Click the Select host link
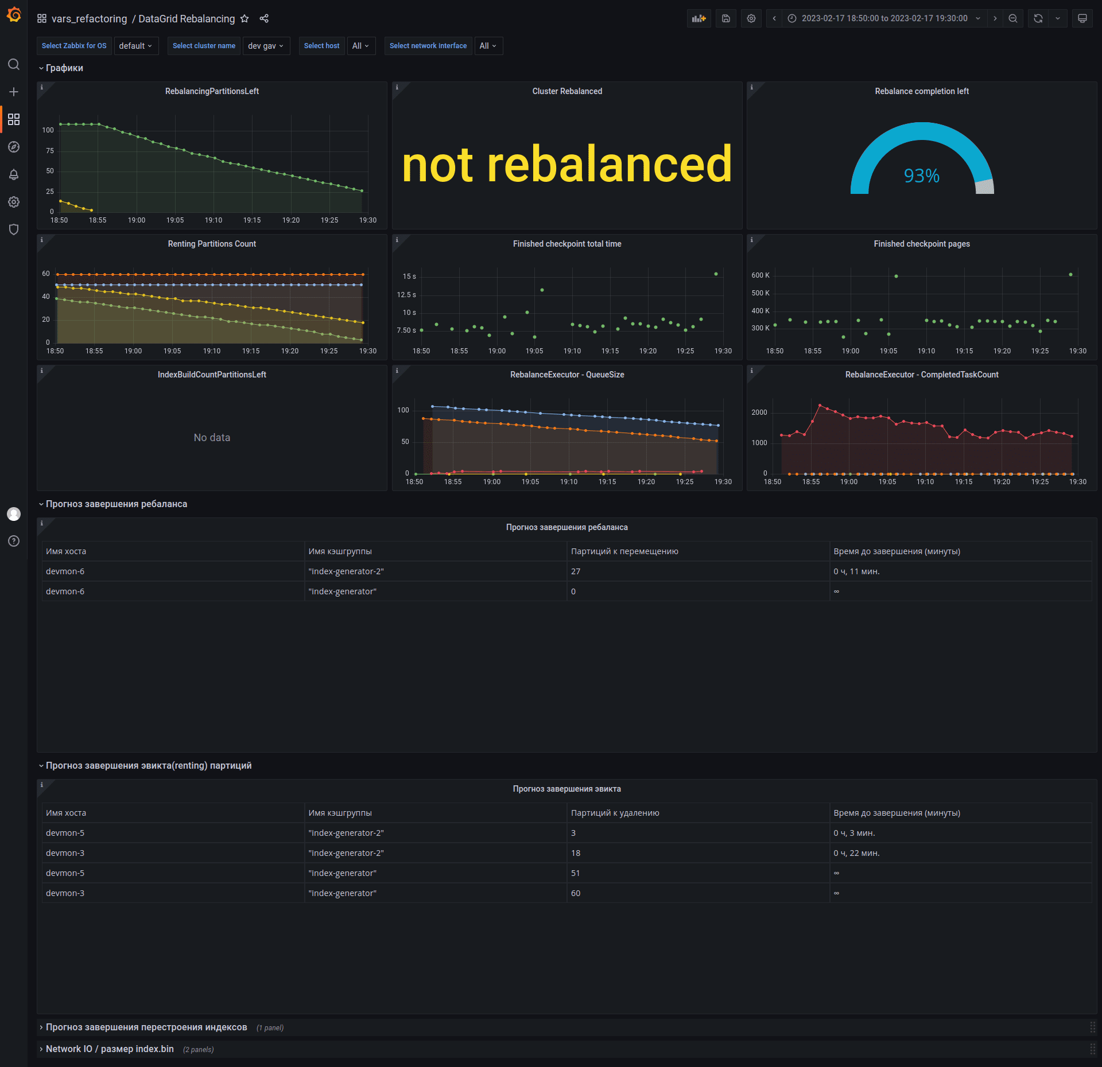This screenshot has height=1067, width=1102. click(x=321, y=45)
